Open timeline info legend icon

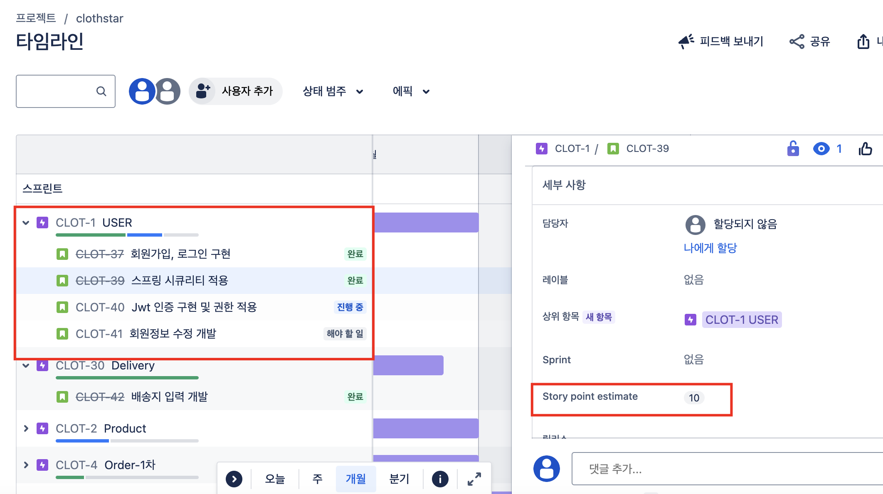(x=440, y=479)
